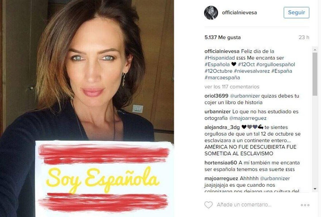
Task: Click the Seguir follow button
Action: click(x=296, y=13)
